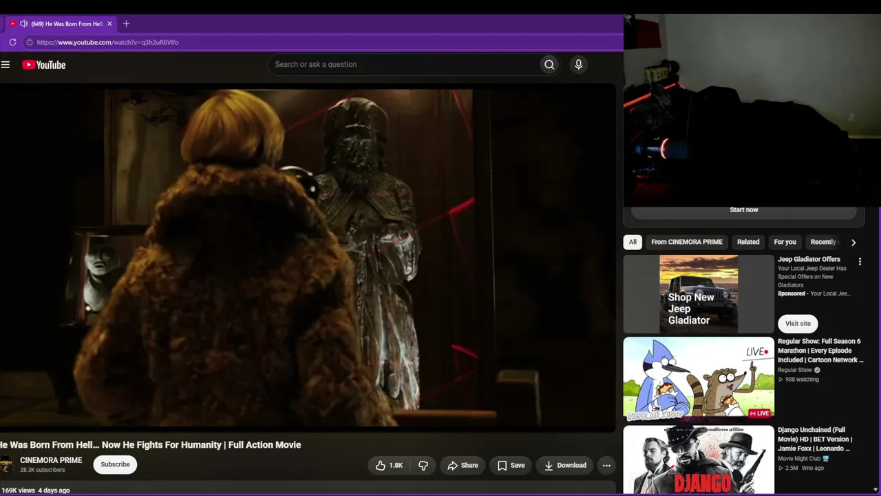Click the Sponsored label on the Jeep ad
The width and height of the screenshot is (881, 496).
pyautogui.click(x=792, y=293)
